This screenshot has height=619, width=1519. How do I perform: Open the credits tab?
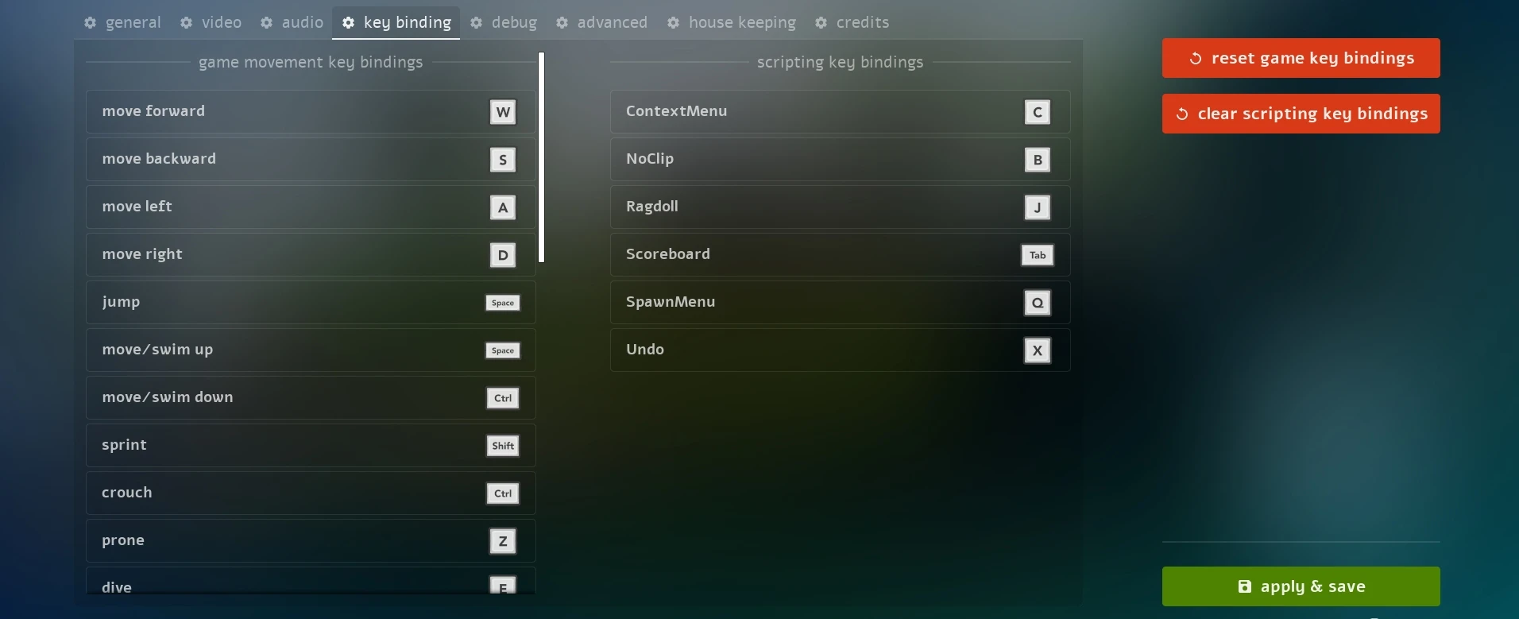click(x=852, y=23)
